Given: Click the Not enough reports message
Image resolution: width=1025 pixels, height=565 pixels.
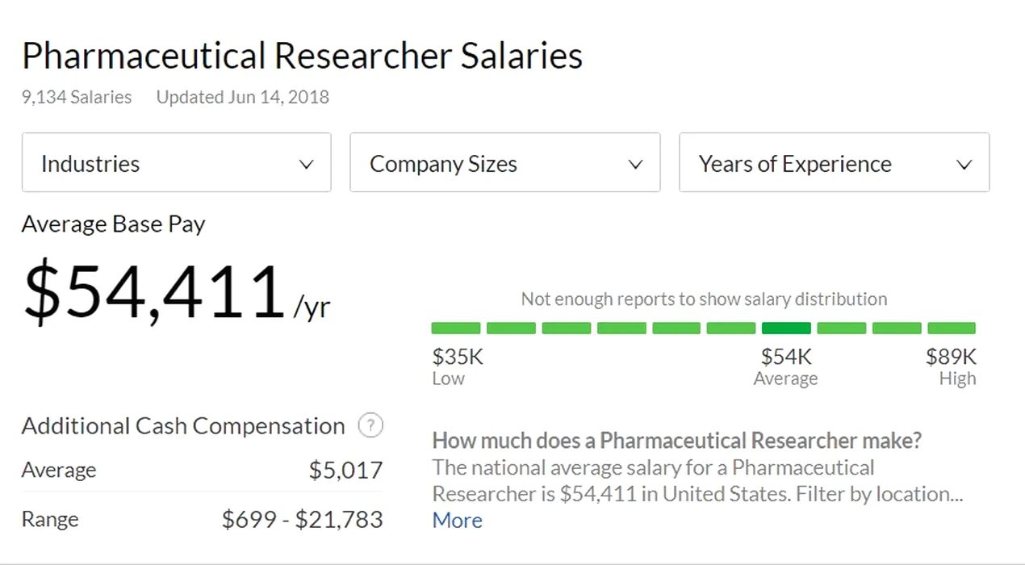Looking at the screenshot, I should pos(703,299).
